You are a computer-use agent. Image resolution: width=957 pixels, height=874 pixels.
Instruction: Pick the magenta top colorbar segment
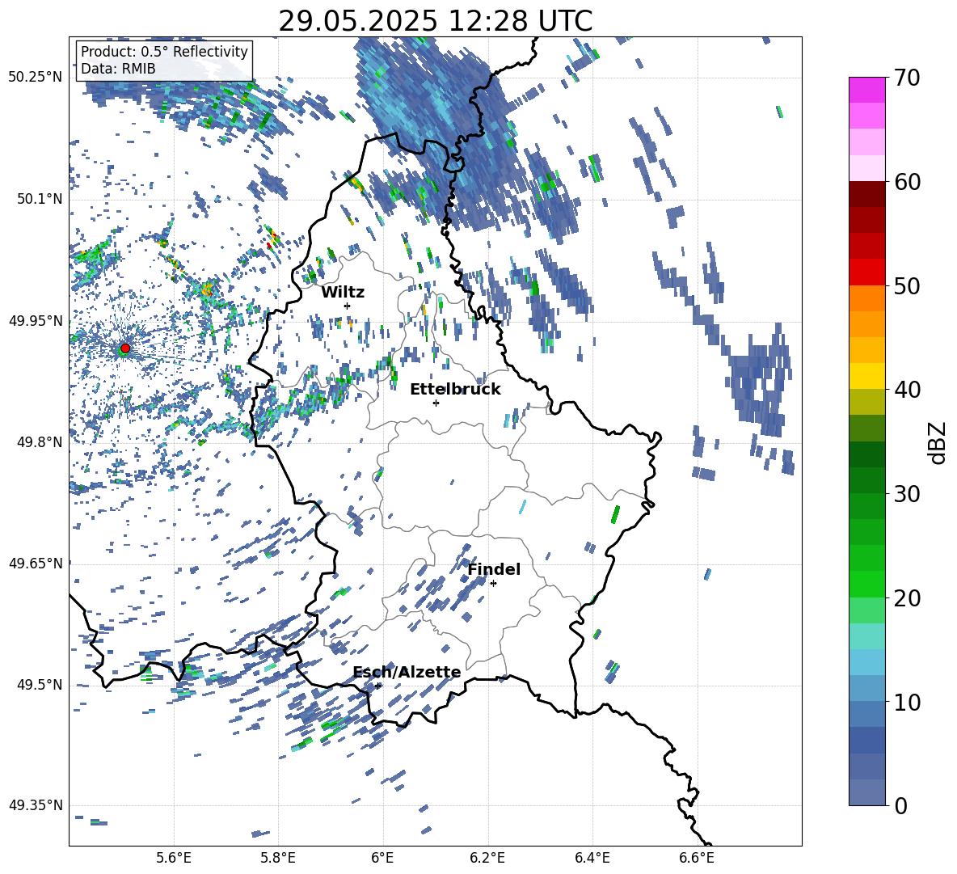pos(866,90)
